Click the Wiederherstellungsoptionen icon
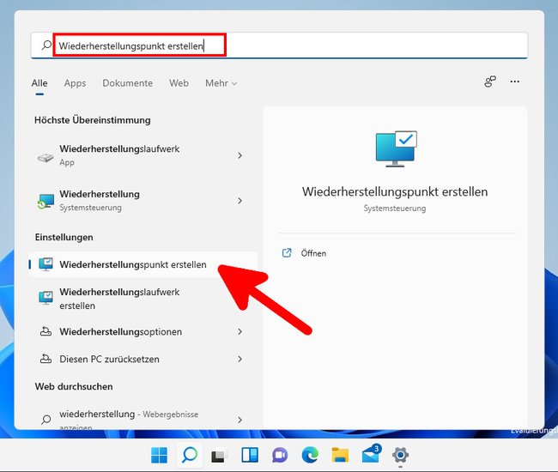The width and height of the screenshot is (558, 472). point(45,331)
